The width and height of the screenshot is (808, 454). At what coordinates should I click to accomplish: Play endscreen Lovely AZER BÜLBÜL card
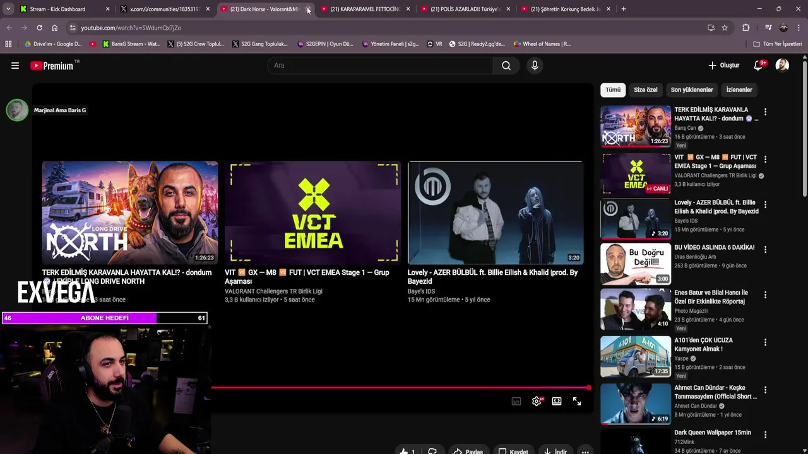[496, 212]
